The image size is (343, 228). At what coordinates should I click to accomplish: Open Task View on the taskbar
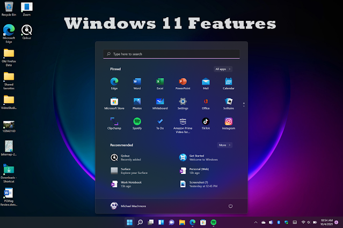coord(150,222)
